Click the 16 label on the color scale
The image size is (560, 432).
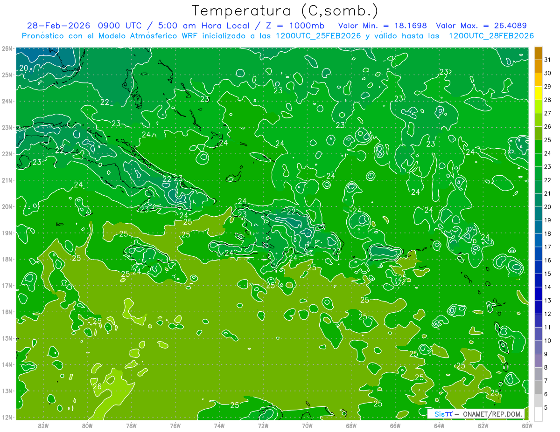[547, 261]
